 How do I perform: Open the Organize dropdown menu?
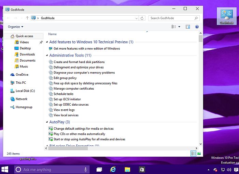click(x=16, y=27)
